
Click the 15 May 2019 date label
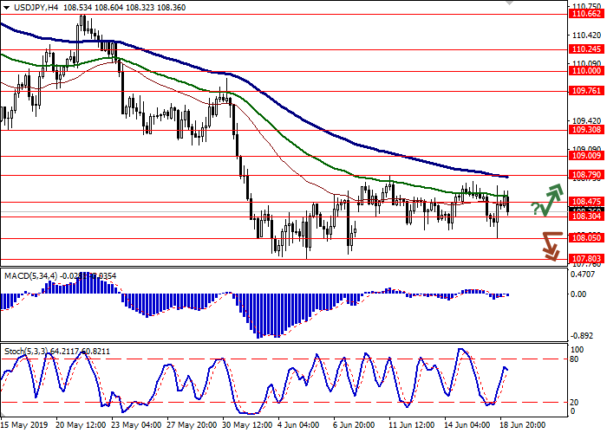23,426
